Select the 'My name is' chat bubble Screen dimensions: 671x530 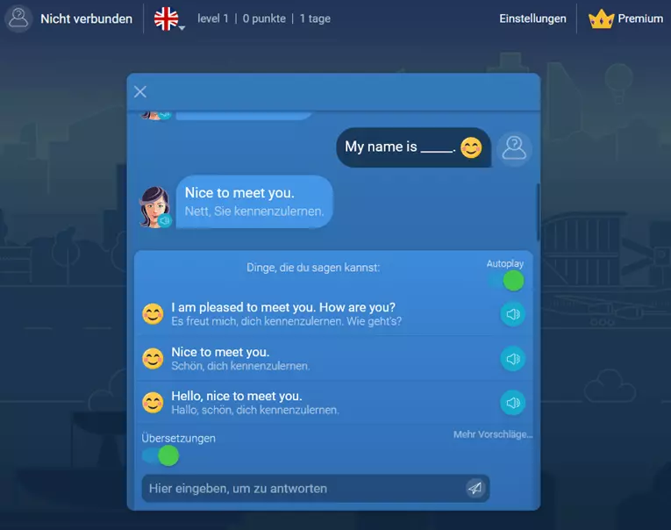pos(413,147)
